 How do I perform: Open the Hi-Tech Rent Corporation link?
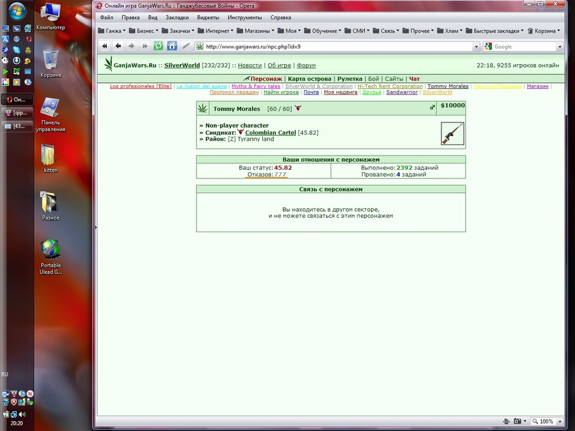390,86
